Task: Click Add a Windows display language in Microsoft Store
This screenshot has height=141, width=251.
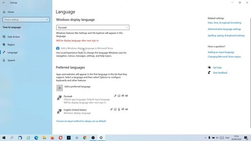Action: tap(87, 48)
